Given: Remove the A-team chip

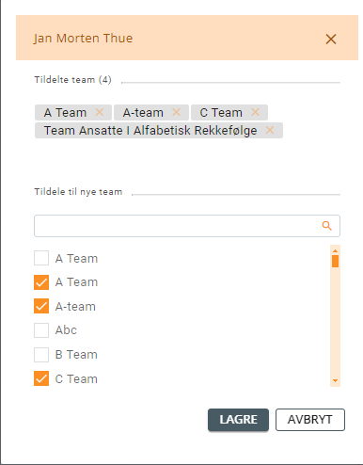Looking at the screenshot, I should (x=177, y=112).
